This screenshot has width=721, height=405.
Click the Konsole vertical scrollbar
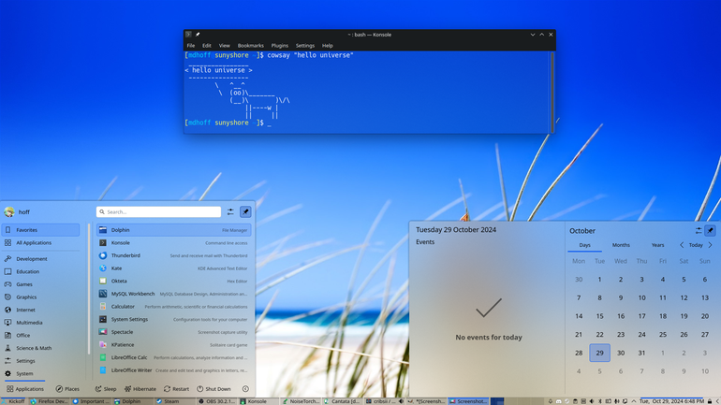(552, 92)
